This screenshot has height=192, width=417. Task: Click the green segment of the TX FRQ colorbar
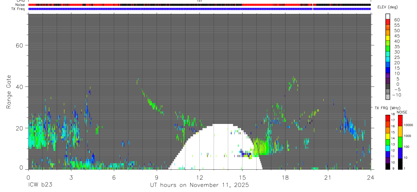(x=387, y=142)
